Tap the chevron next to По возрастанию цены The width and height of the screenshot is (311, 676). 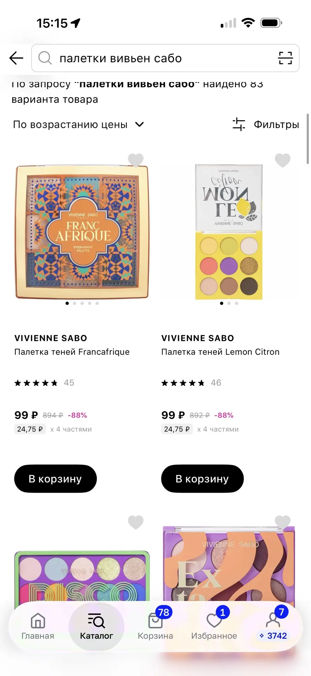[140, 124]
